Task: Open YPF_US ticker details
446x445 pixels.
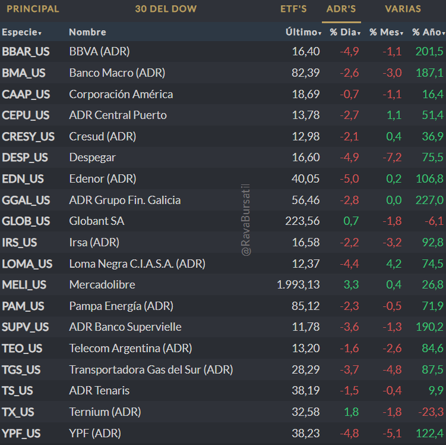Action: pyautogui.click(x=21, y=433)
